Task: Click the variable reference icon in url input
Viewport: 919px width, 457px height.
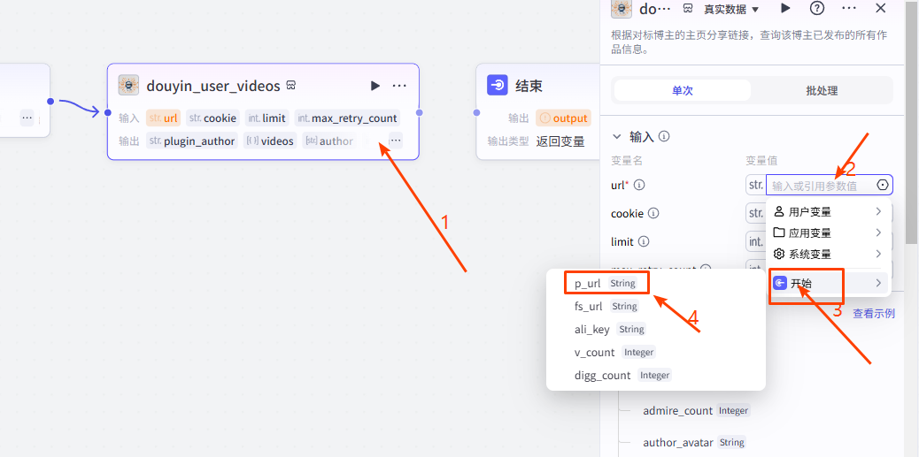Action: coord(883,185)
